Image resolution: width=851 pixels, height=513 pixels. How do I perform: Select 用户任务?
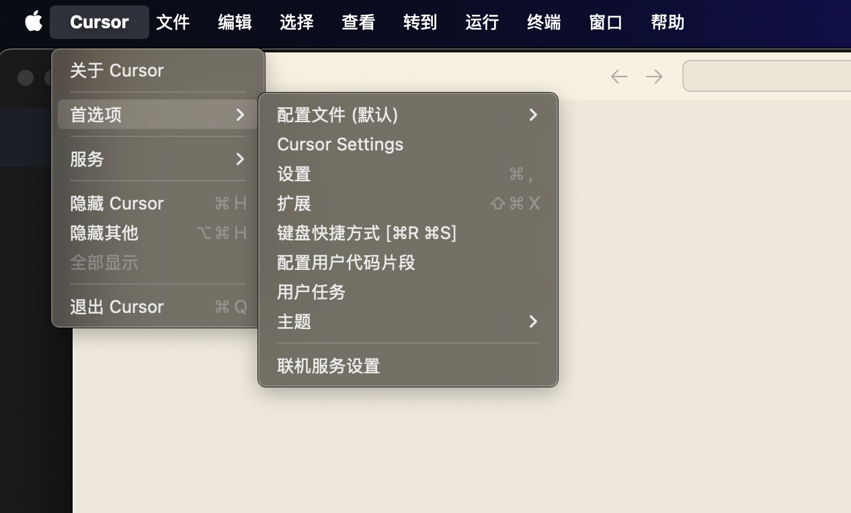click(x=408, y=292)
